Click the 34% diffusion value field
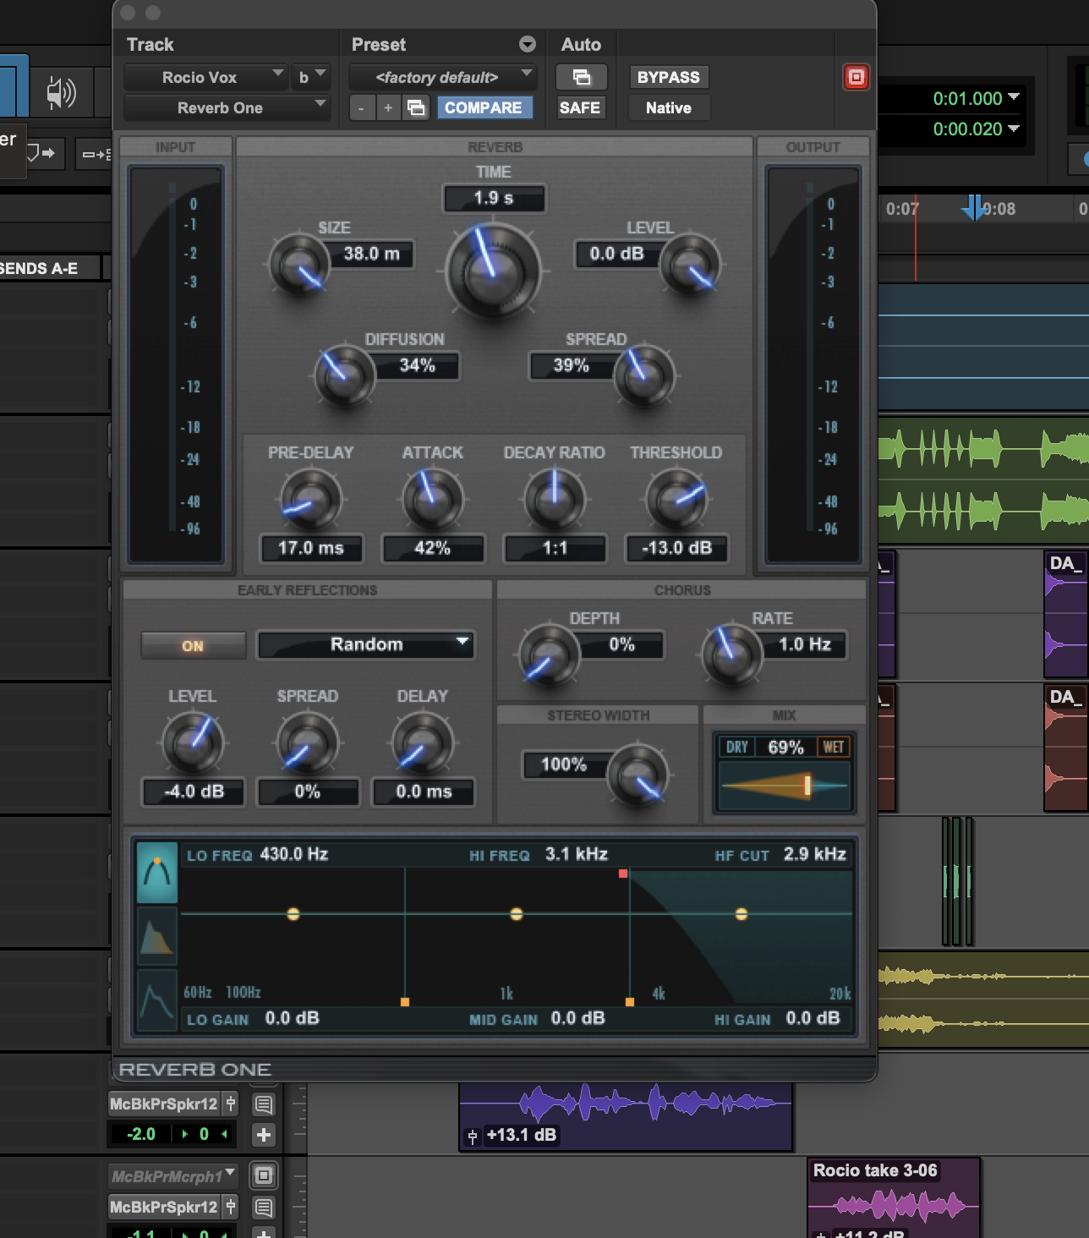1089x1238 pixels. coord(418,365)
